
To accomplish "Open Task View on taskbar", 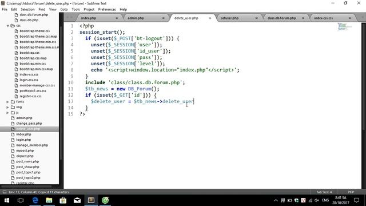I will coord(21,200).
